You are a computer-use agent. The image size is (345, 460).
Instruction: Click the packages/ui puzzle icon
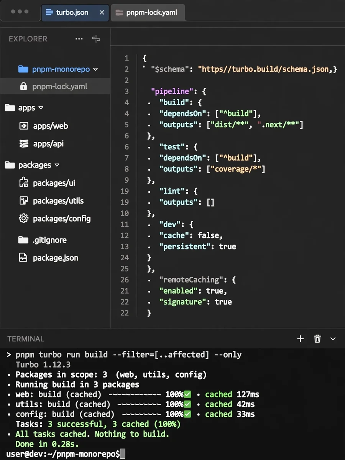point(24,182)
